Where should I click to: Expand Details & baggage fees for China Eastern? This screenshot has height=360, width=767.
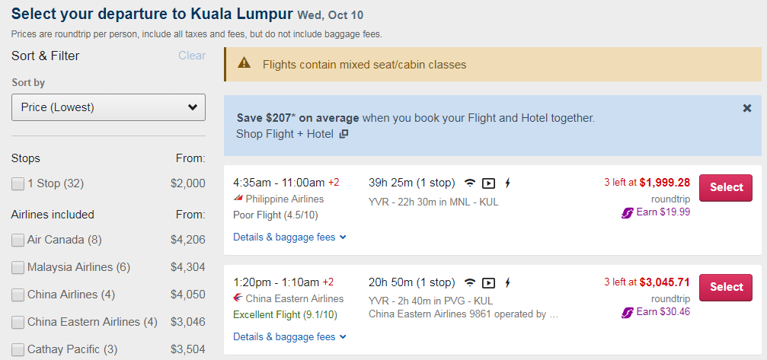pyautogui.click(x=289, y=337)
